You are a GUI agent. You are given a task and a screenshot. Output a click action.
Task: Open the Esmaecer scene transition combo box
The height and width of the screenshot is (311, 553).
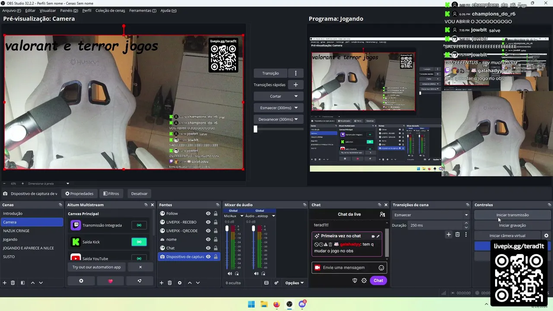(431, 215)
